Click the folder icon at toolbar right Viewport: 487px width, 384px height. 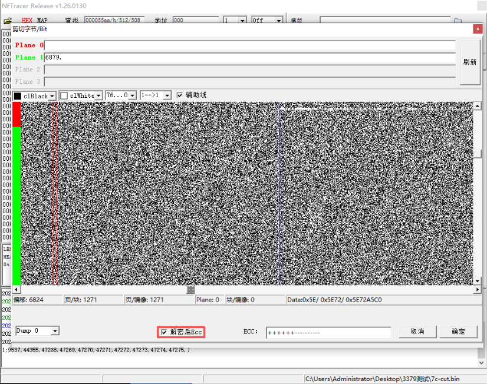click(x=458, y=21)
